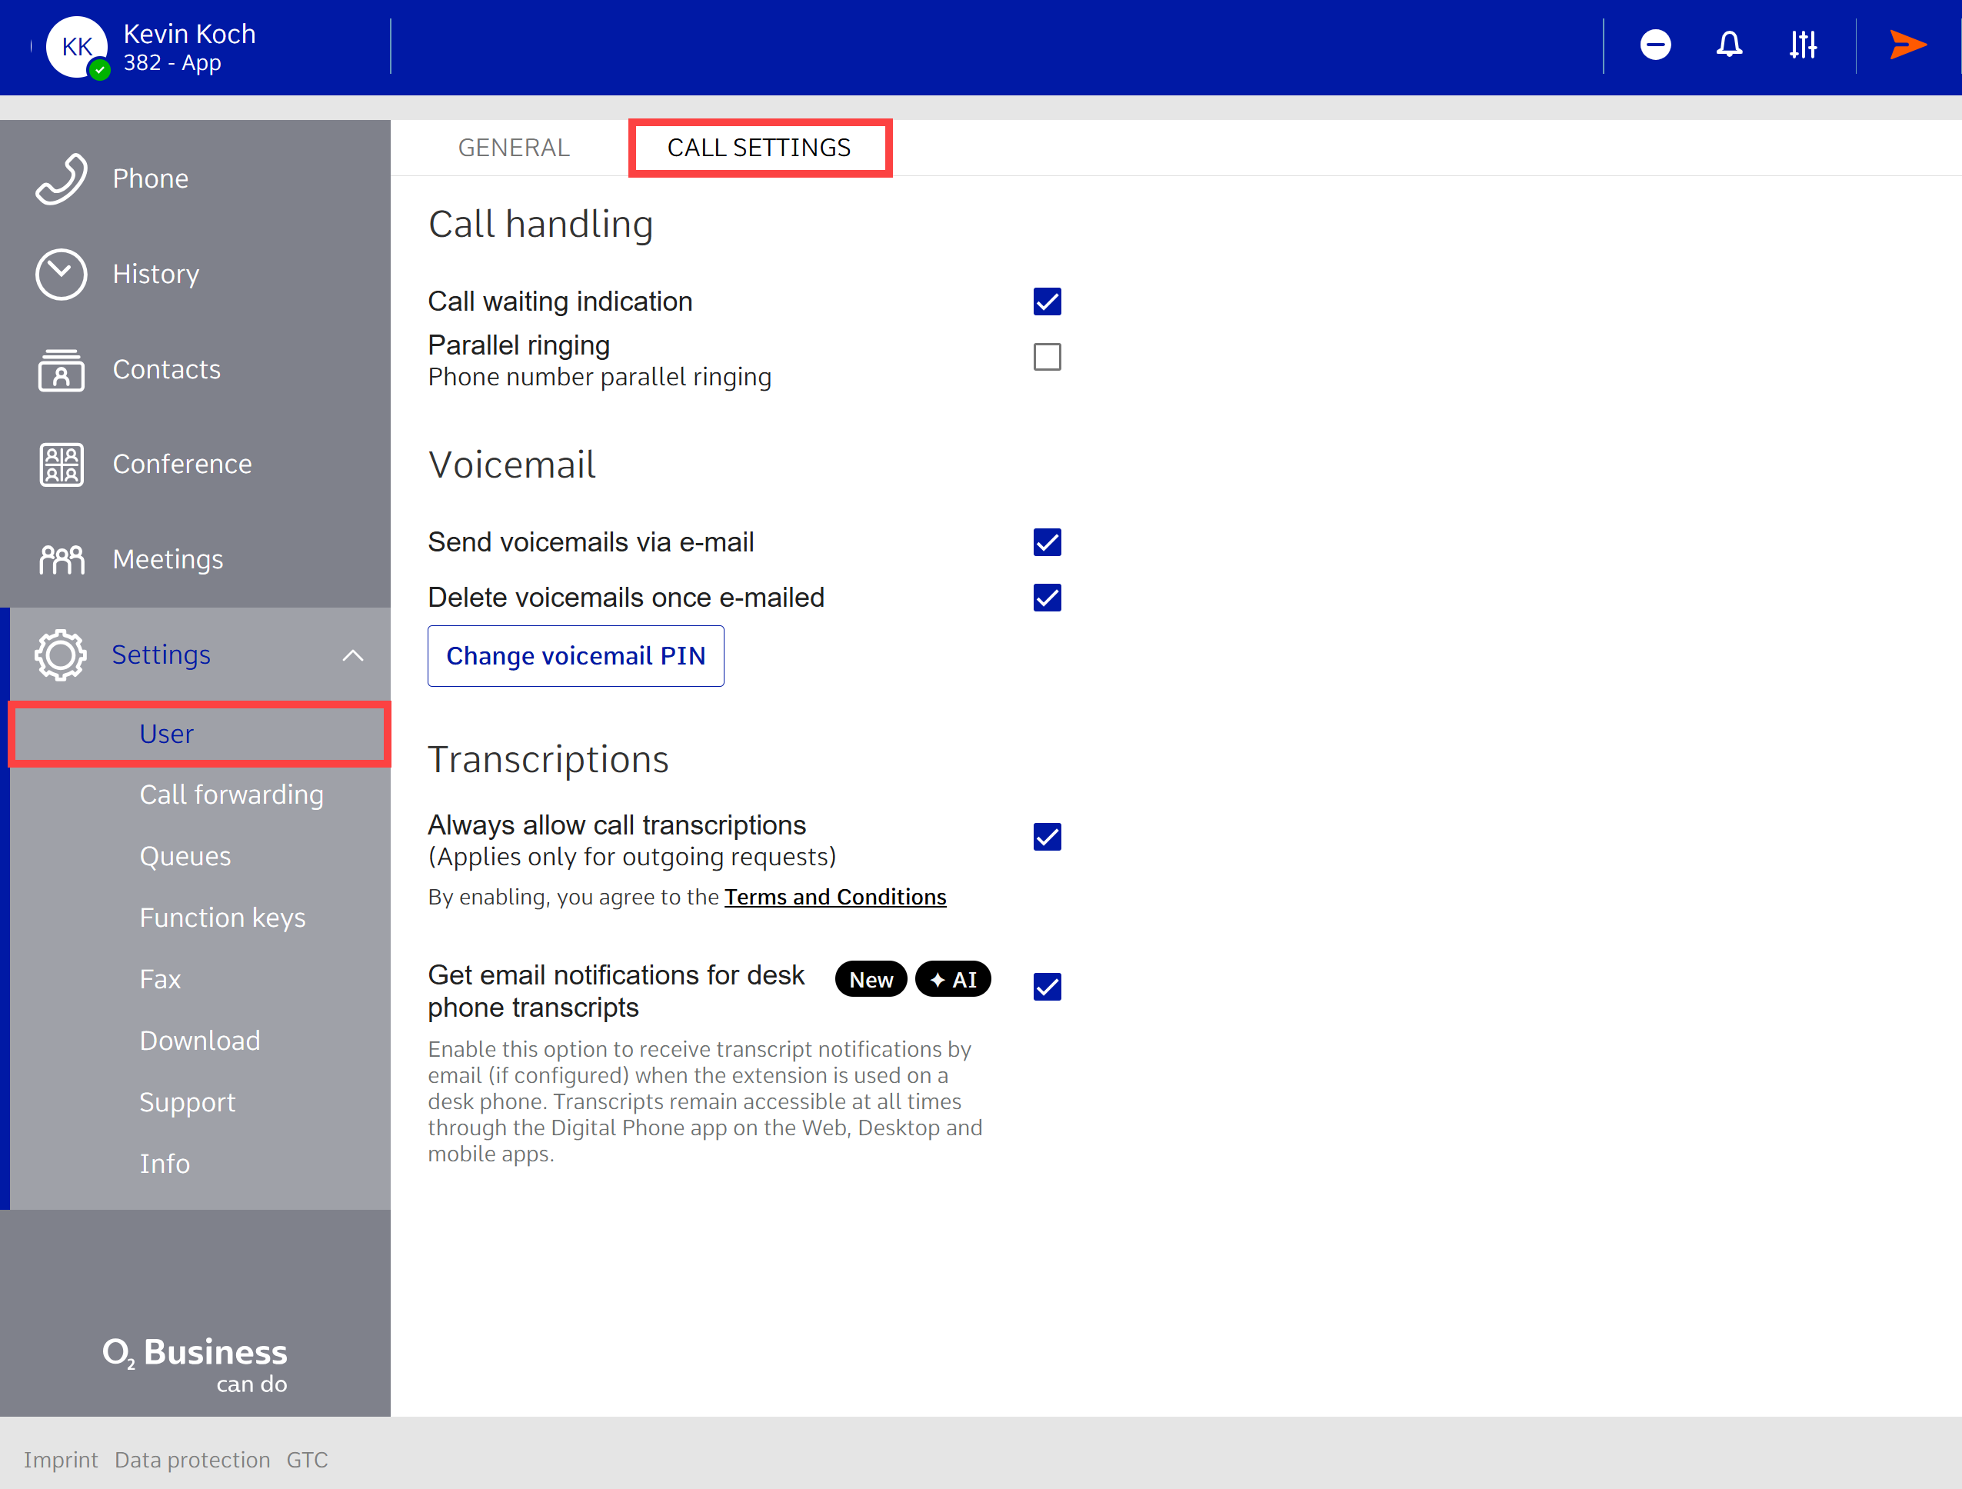
Task: Open notifications bell icon
Action: 1729,45
